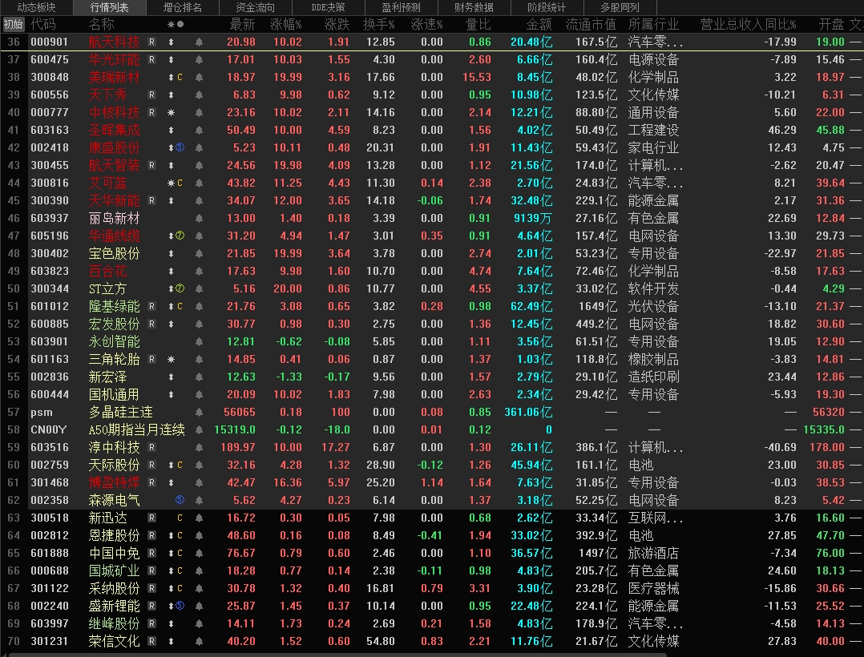Image resolution: width=864 pixels, height=657 pixels.
Task: Select the stock name 国城矿业
Action: 114,570
